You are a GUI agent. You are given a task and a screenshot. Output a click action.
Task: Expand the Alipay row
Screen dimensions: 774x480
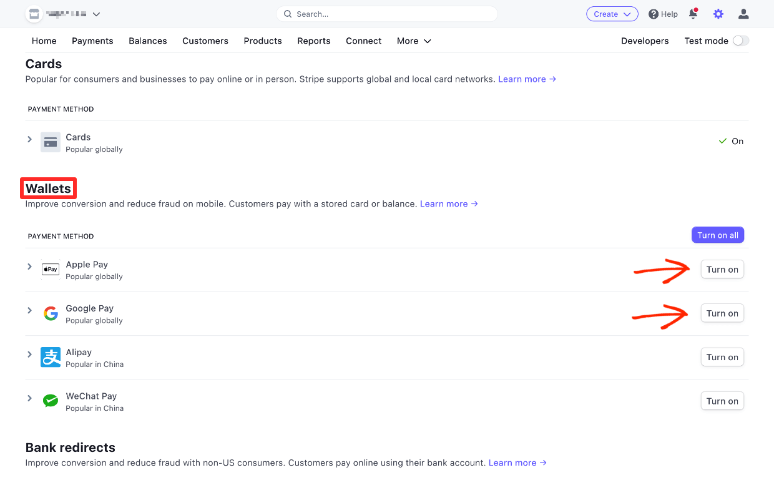pos(29,354)
